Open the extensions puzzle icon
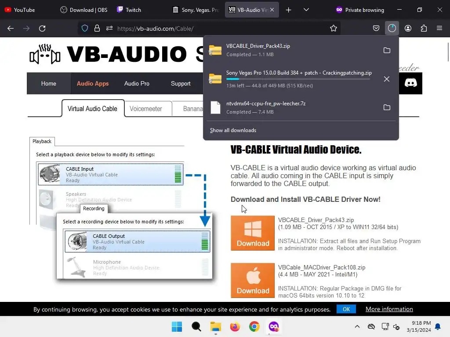This screenshot has width=450, height=337. (424, 29)
